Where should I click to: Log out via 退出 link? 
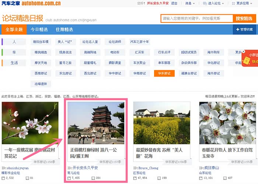(x=174, y=3)
